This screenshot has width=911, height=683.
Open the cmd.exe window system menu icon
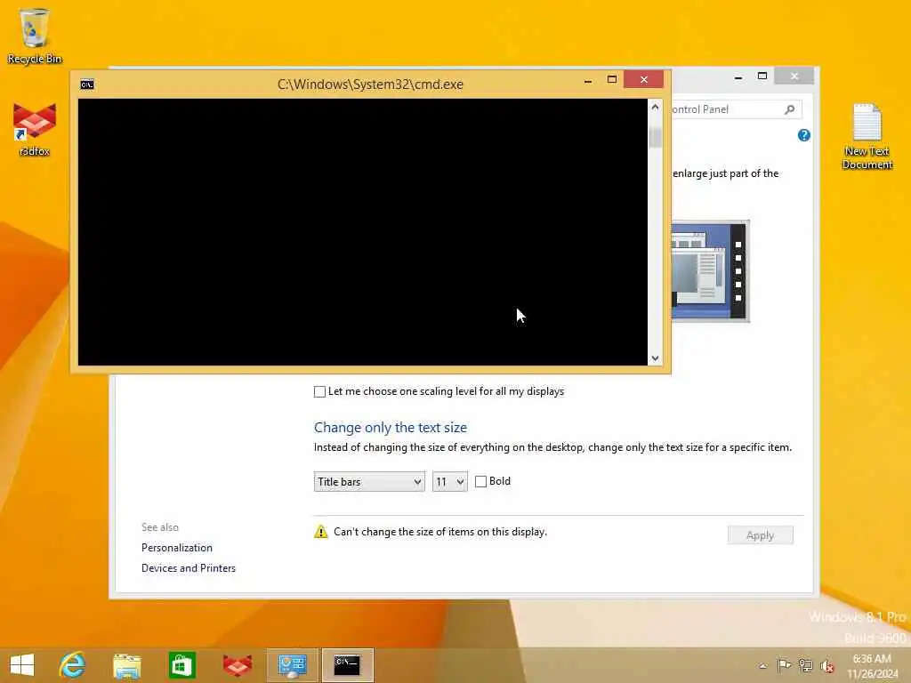click(87, 84)
